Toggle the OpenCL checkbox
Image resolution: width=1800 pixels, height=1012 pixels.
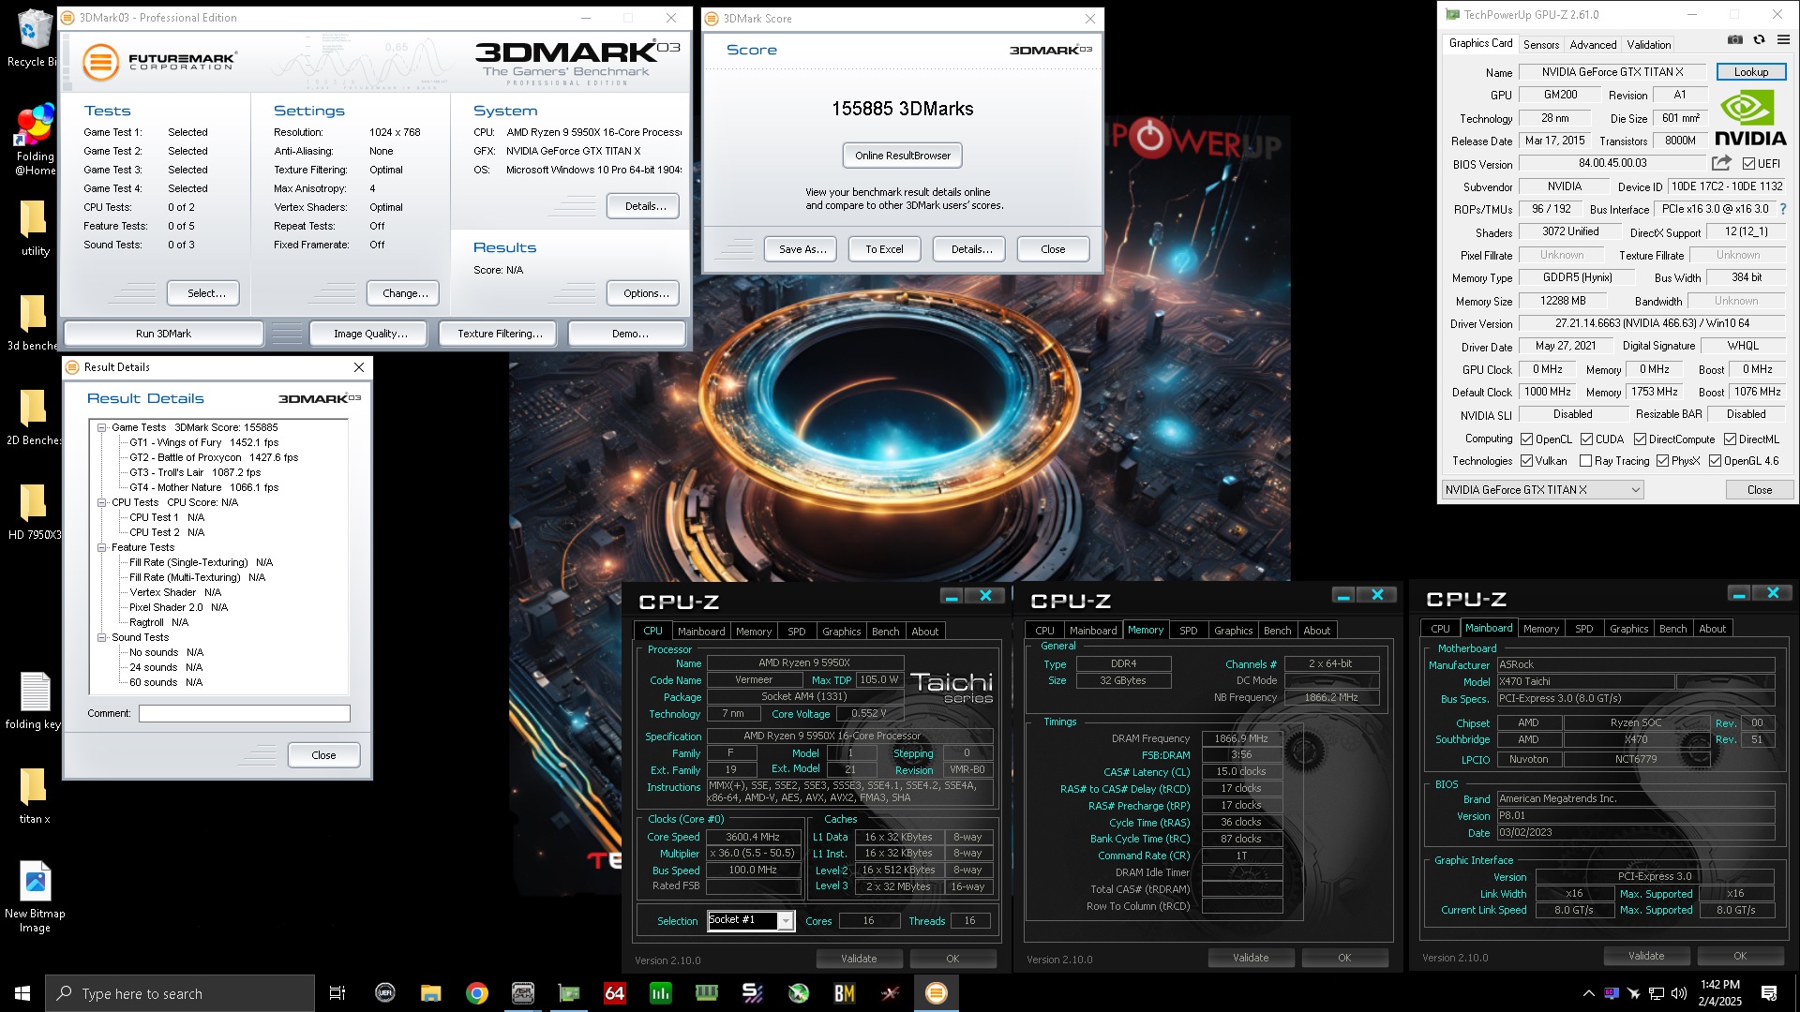(1526, 439)
